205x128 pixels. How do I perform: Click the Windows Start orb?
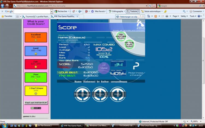5,125
